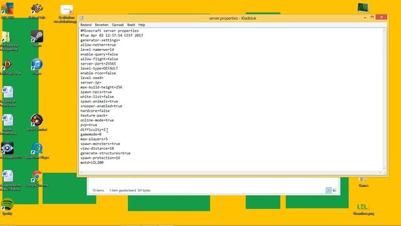Click the line 'server-ip='
The image size is (401, 226).
point(91,82)
